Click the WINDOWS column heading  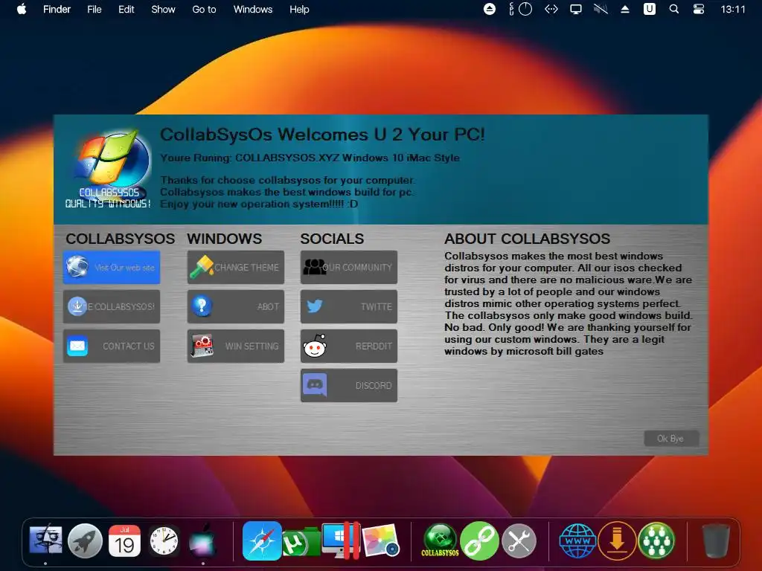click(x=225, y=239)
